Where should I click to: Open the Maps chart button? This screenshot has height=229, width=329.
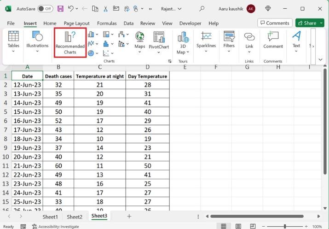[140, 42]
